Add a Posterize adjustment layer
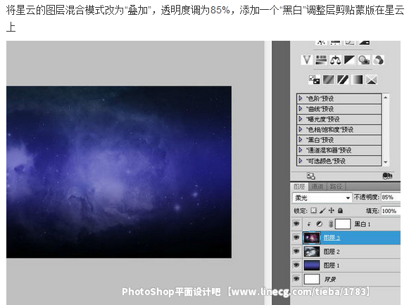409x305 pixels. 329,79
